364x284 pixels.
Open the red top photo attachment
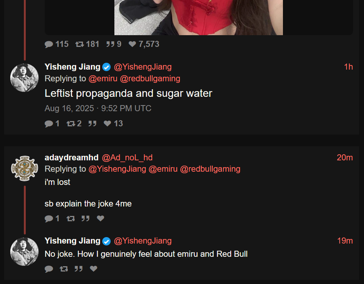pos(198,17)
